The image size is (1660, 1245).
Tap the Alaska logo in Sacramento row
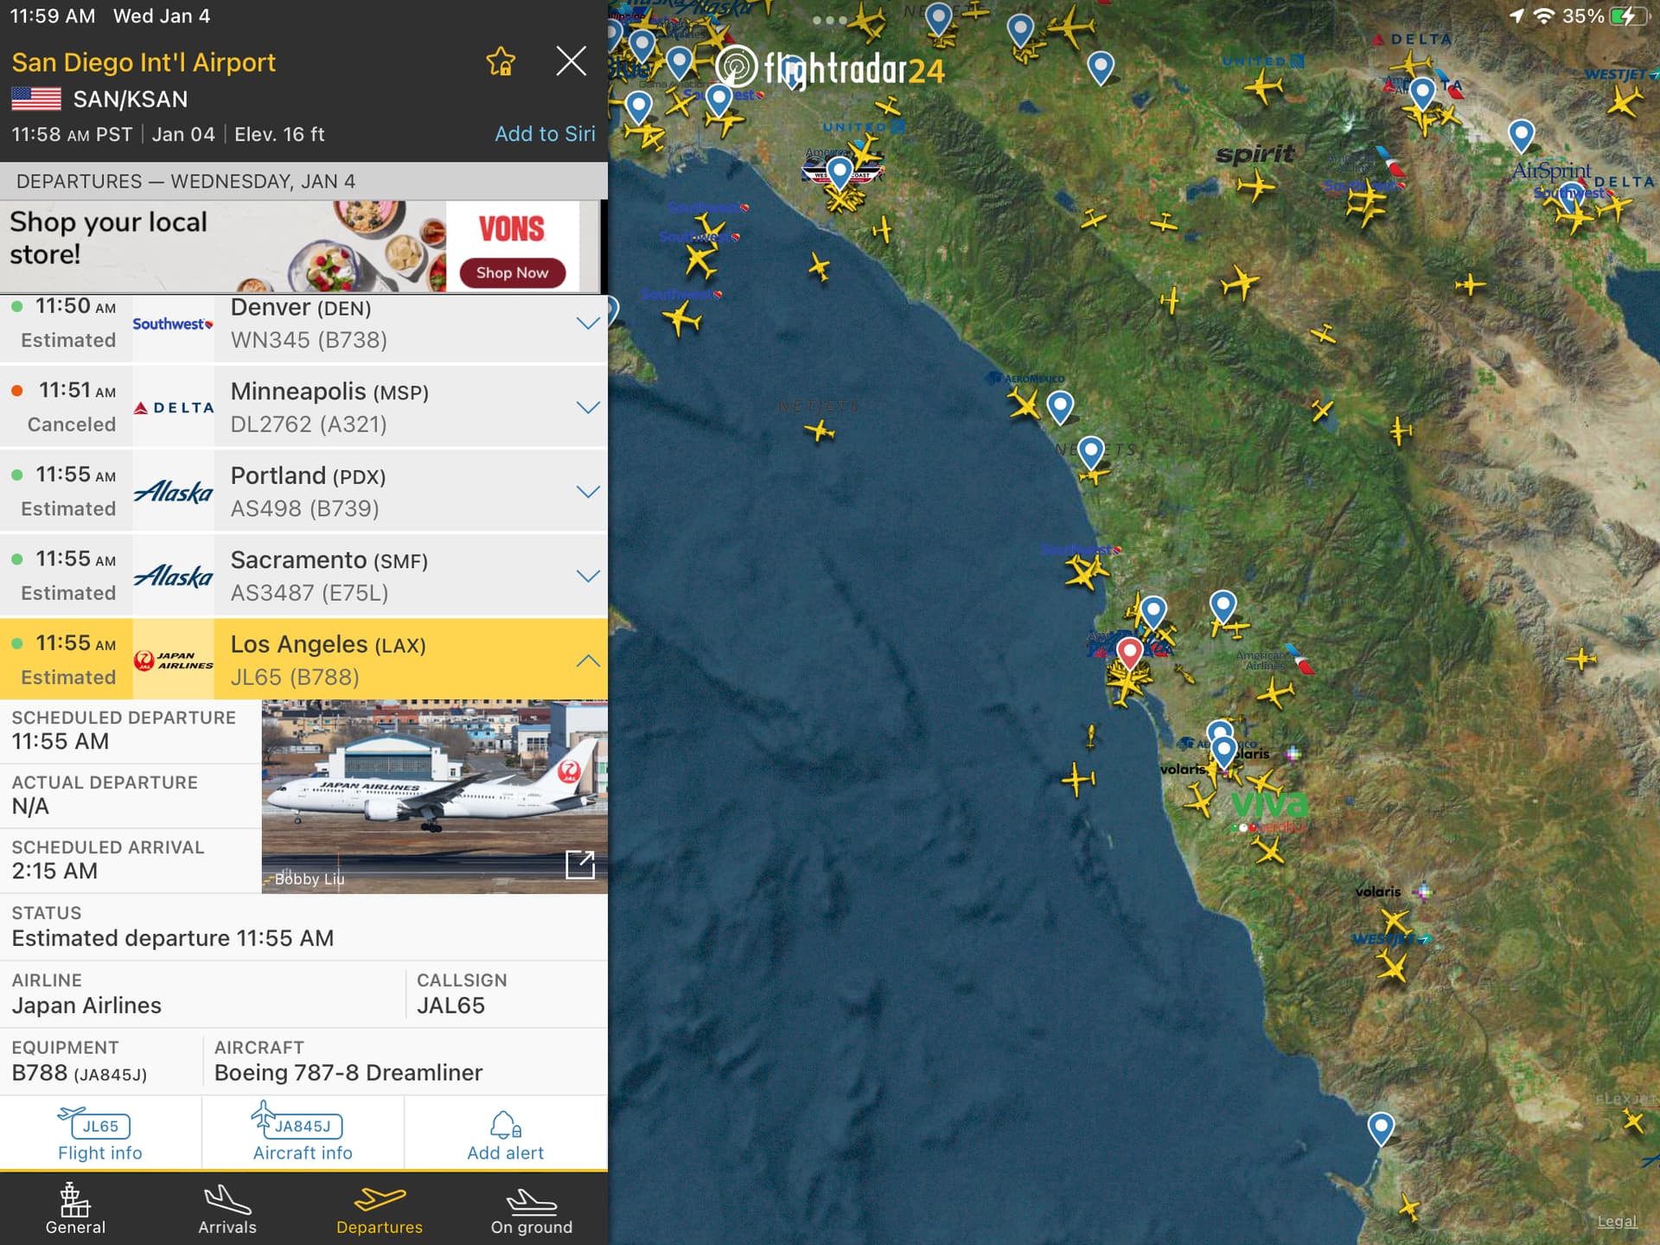coord(173,576)
